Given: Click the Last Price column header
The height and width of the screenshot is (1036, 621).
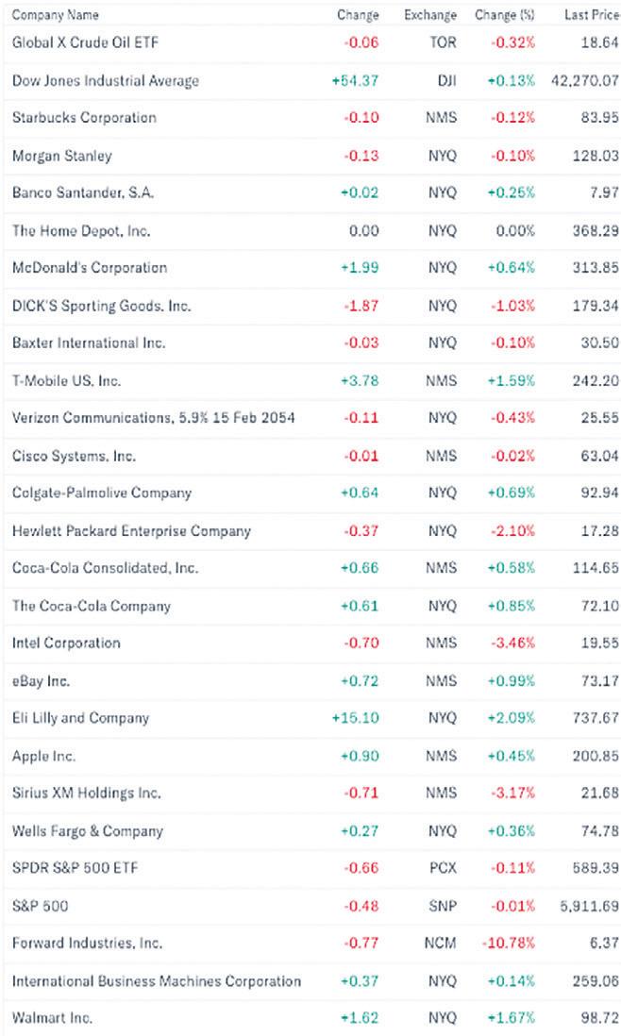Looking at the screenshot, I should 592,15.
